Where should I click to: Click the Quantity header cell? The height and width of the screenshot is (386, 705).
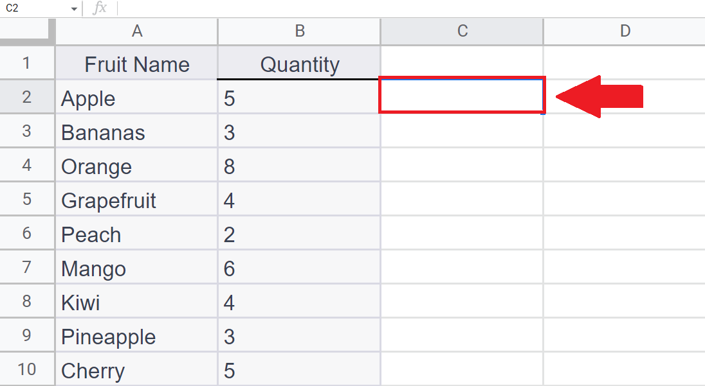click(300, 63)
